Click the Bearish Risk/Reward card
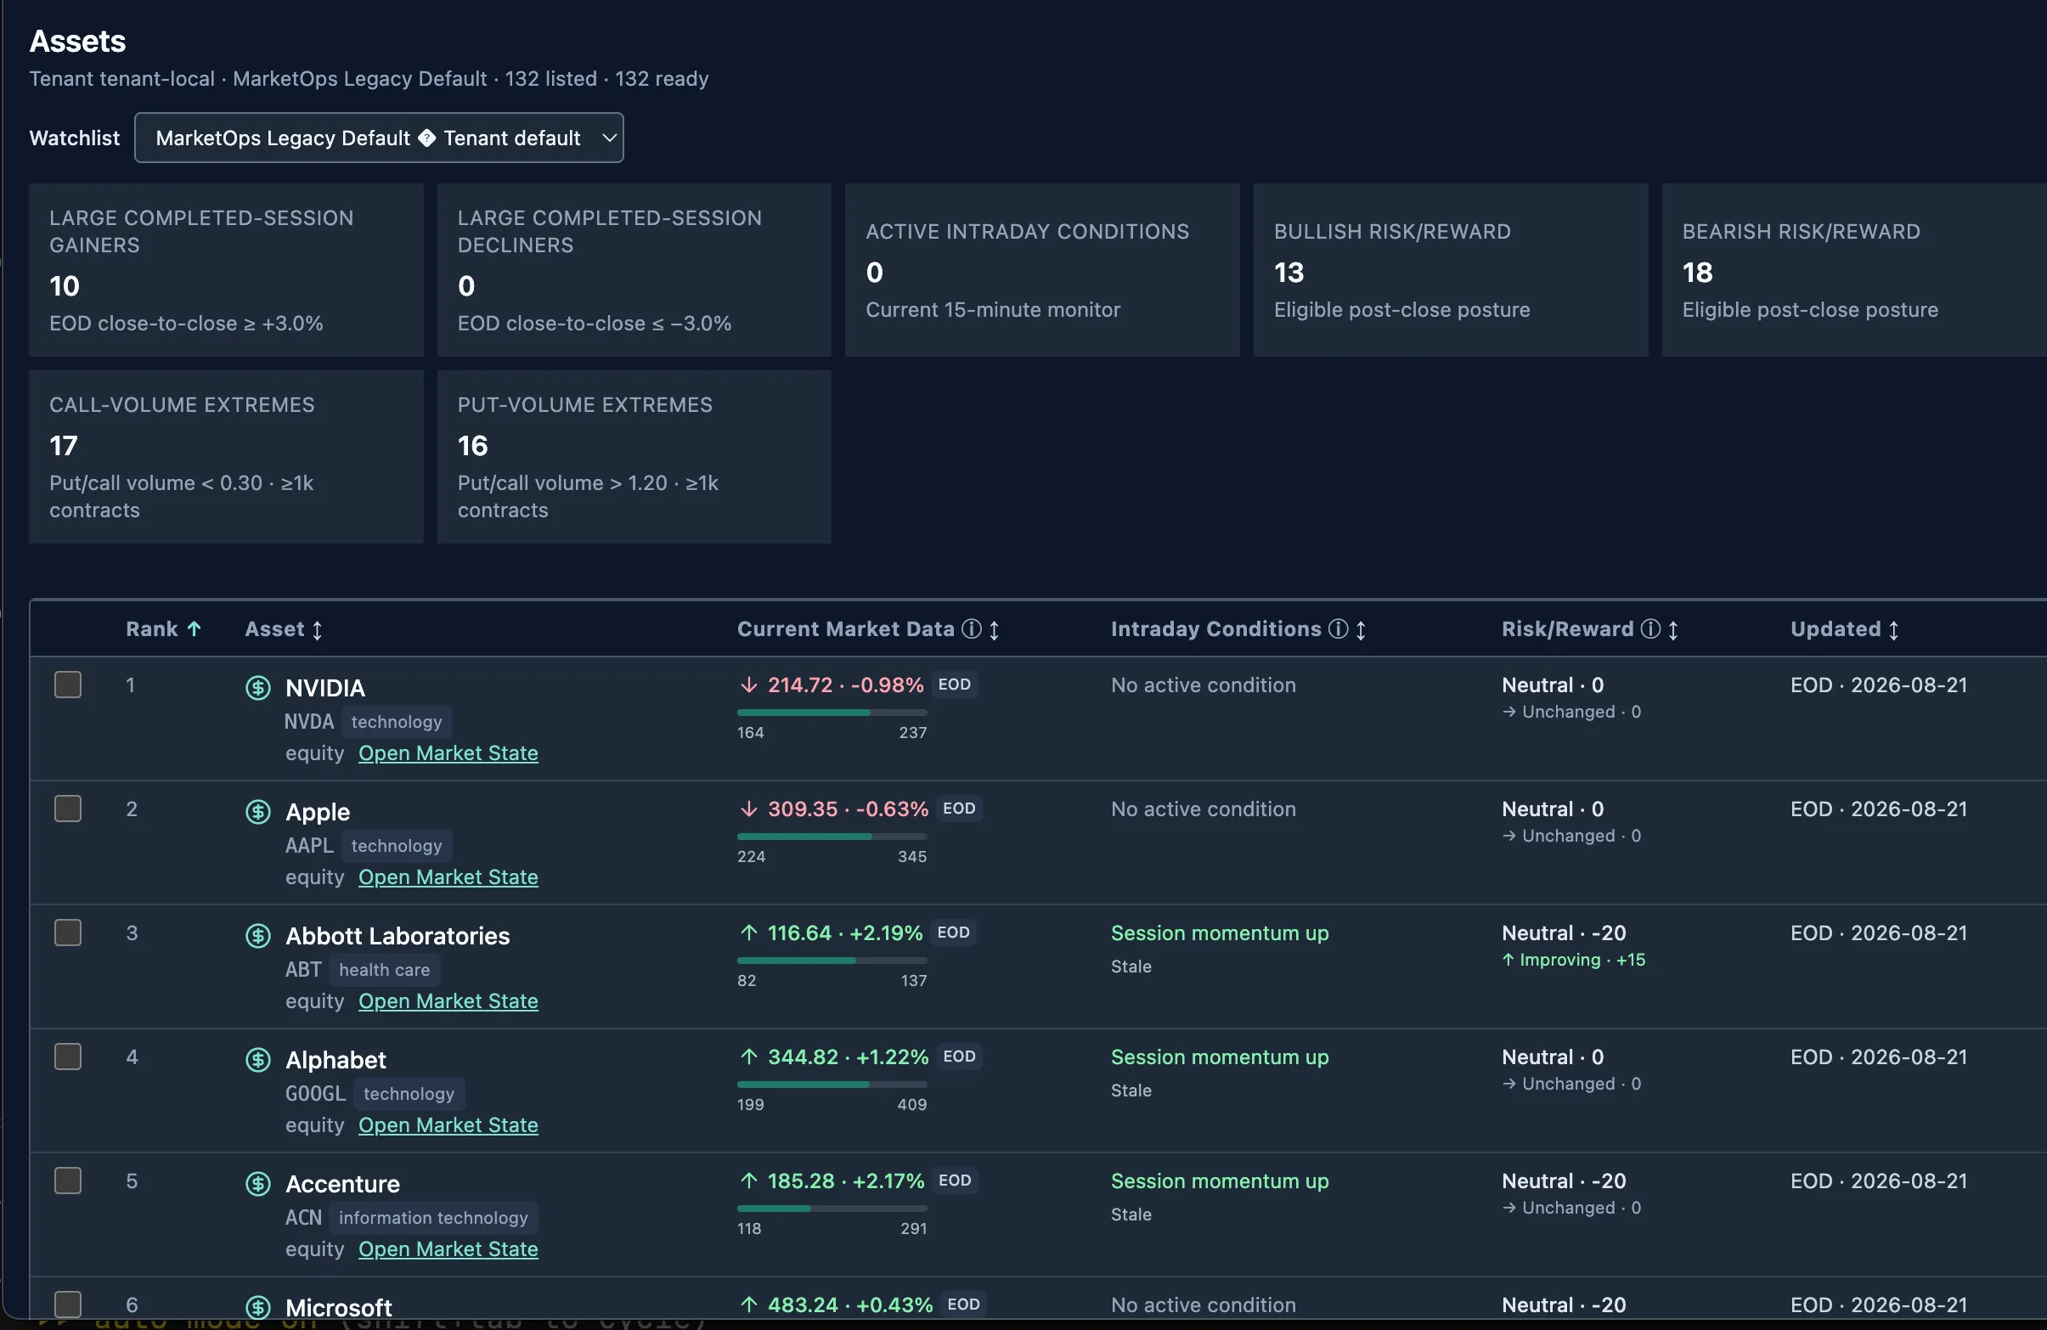The image size is (2047, 1330). [1854, 270]
